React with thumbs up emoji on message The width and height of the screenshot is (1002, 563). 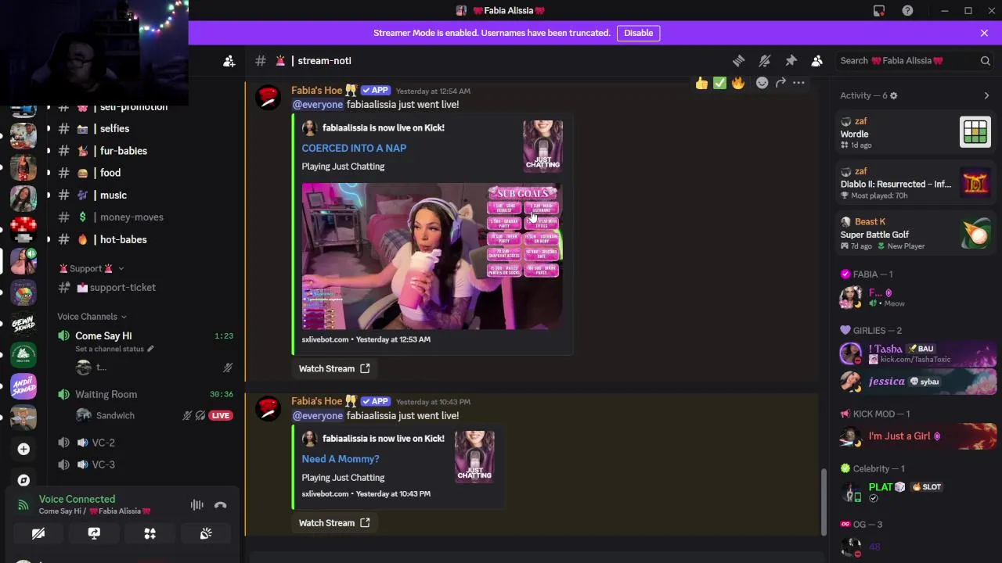tap(701, 83)
